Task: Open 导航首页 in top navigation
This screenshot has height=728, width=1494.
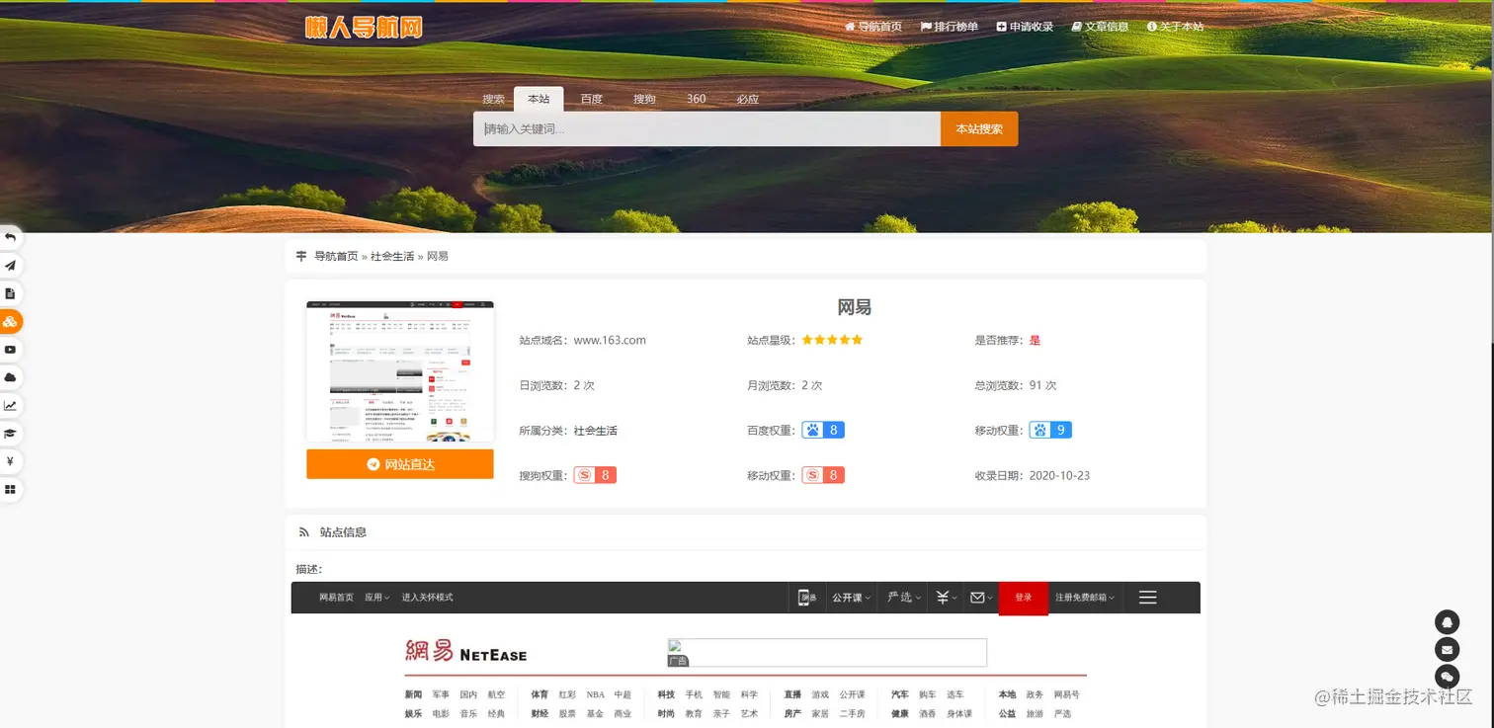Action: [873, 27]
